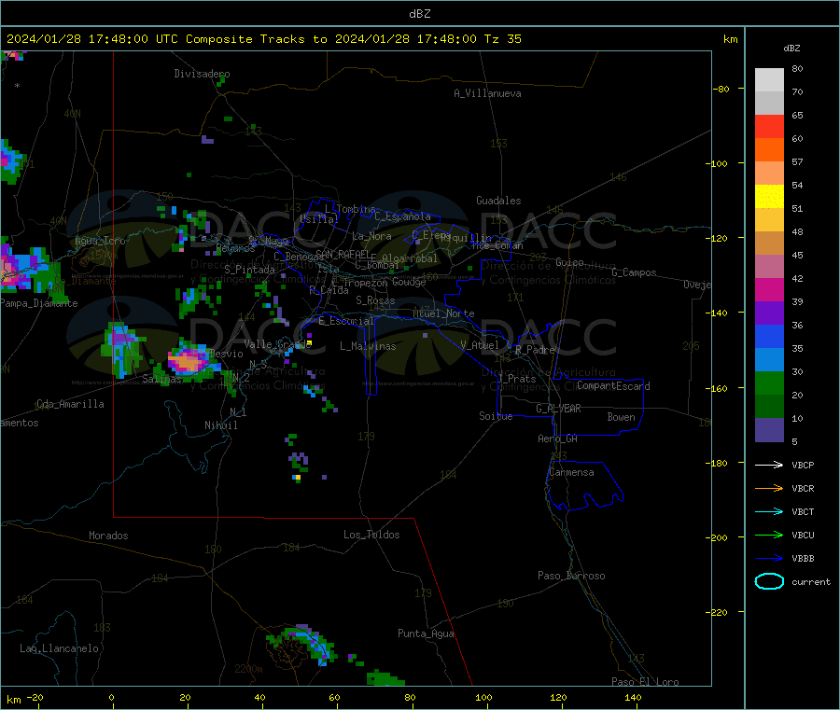The width and height of the screenshot is (840, 710).
Task: Select the green 20-30 dBZ color band
Action: [769, 383]
